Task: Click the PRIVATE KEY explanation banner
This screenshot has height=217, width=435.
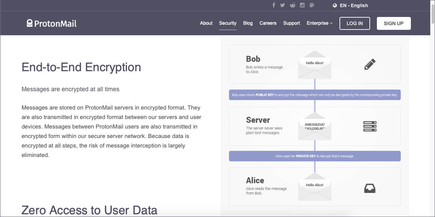Action: pos(315,156)
